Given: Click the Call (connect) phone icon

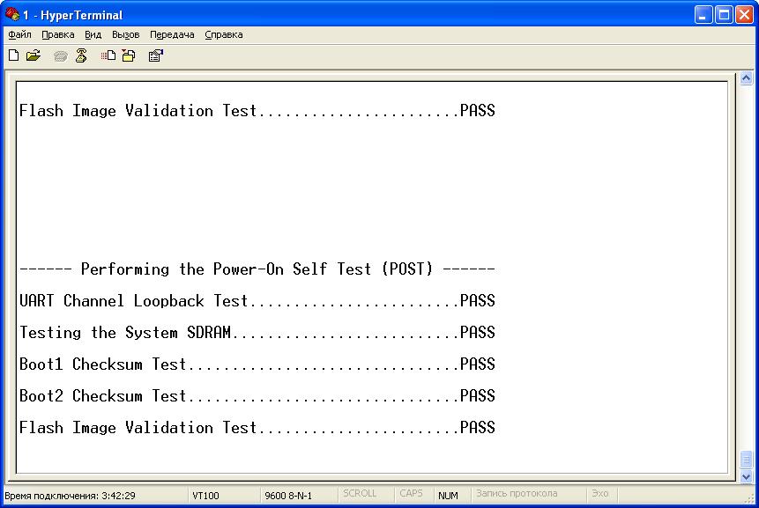Looking at the screenshot, I should pyautogui.click(x=61, y=55).
